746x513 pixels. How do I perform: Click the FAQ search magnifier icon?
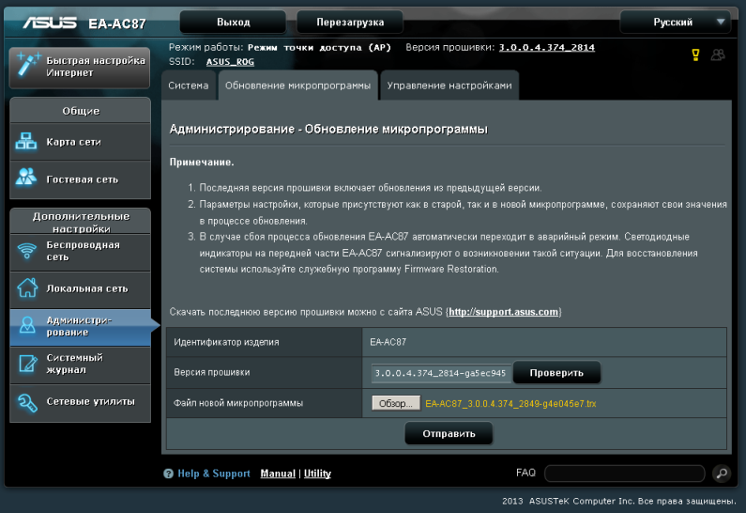coord(722,473)
